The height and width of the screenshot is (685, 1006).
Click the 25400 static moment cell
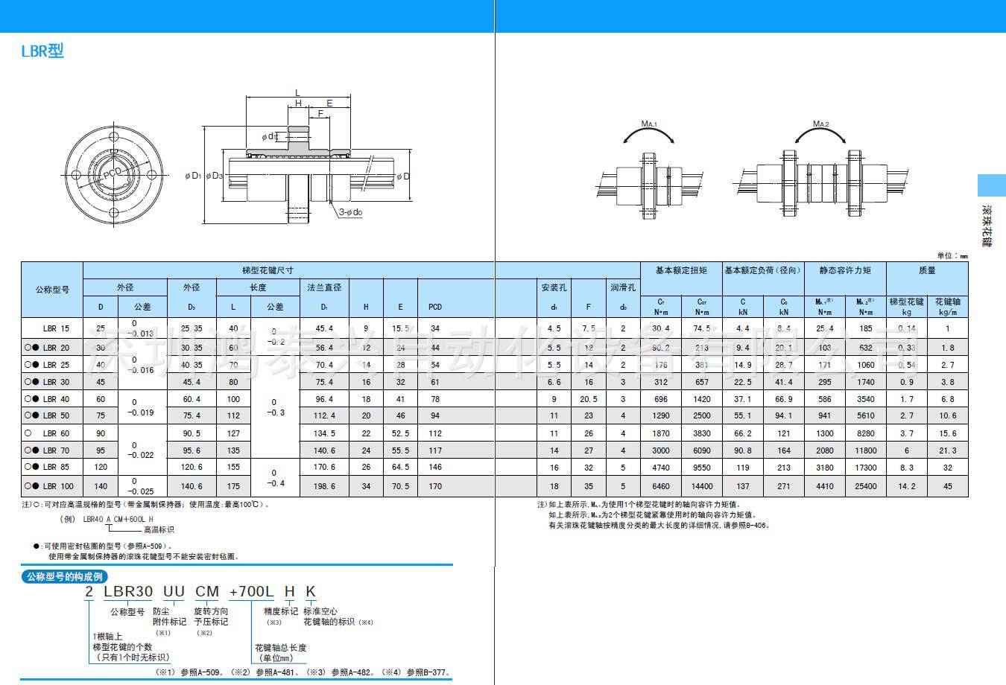coord(865,486)
